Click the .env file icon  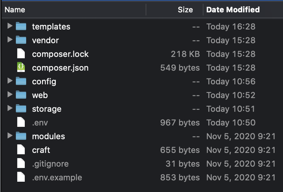tap(21, 123)
